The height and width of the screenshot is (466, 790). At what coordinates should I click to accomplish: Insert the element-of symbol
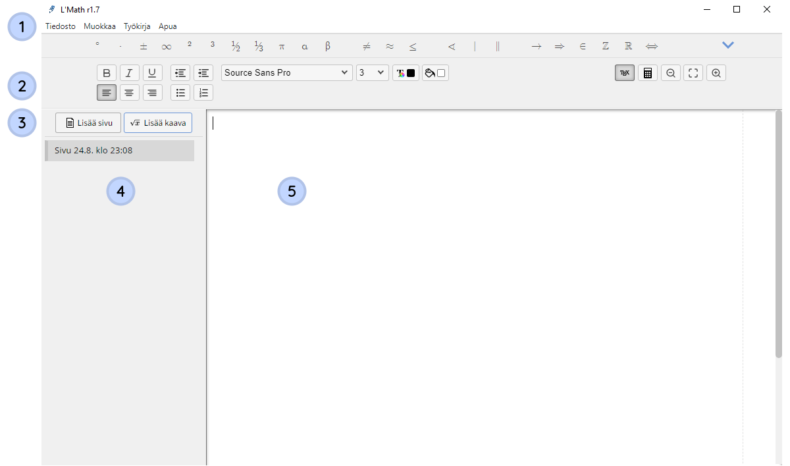[583, 46]
